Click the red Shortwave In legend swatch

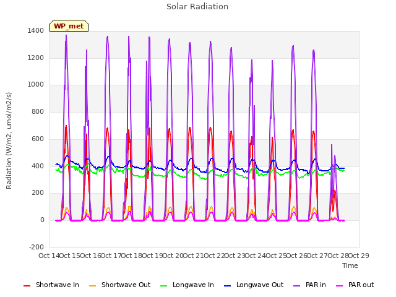pos(27,286)
